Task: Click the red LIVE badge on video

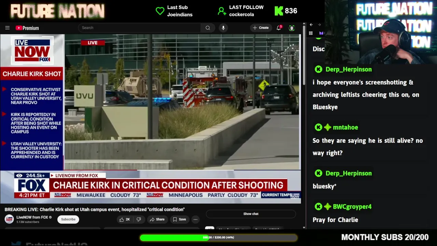Action: pyautogui.click(x=93, y=43)
